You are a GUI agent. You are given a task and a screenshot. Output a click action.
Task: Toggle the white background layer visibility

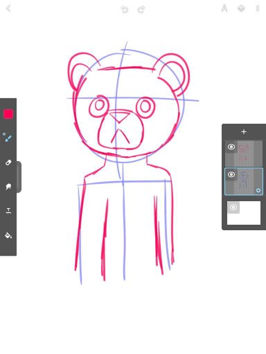233,207
